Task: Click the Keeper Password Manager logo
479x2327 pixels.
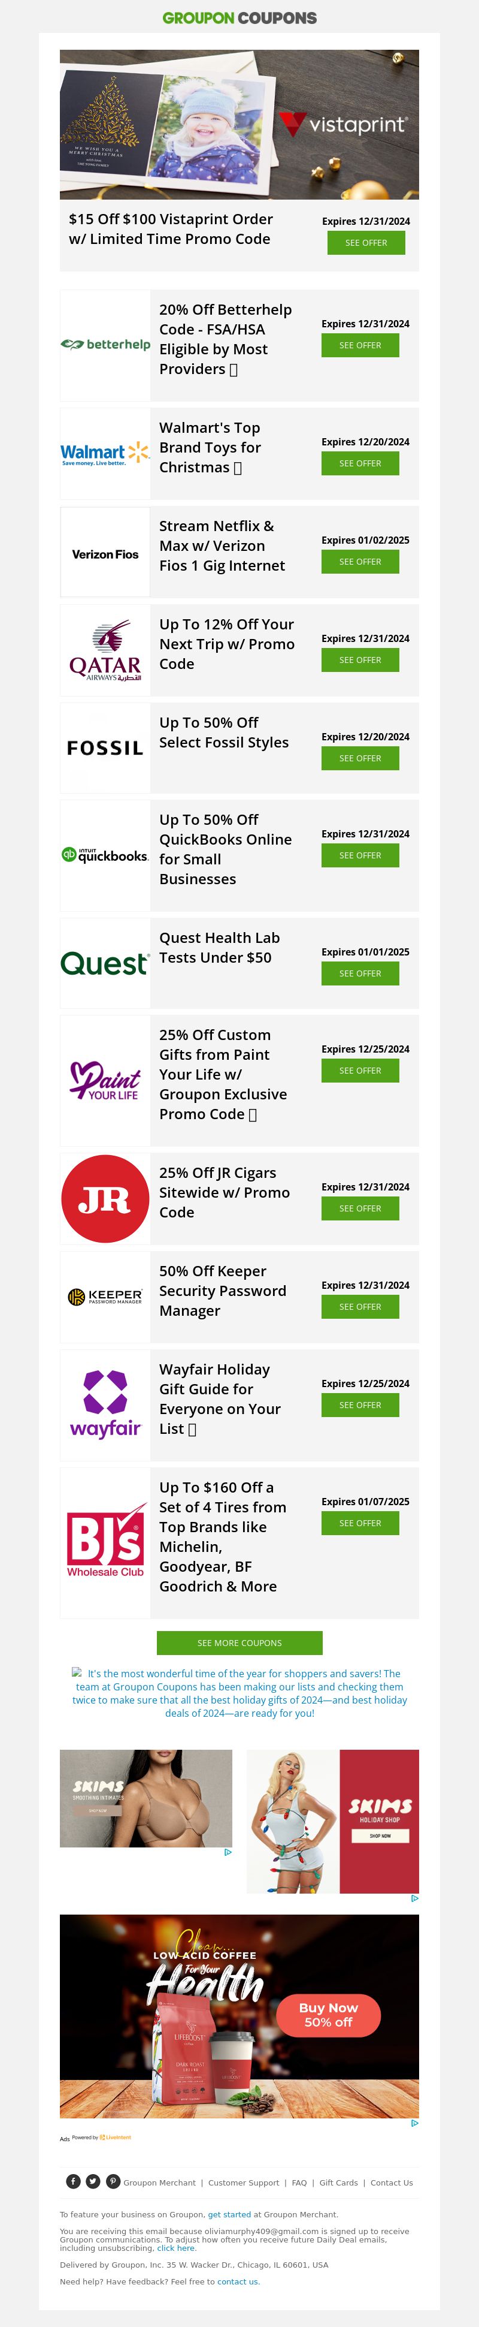Action: 105,1297
